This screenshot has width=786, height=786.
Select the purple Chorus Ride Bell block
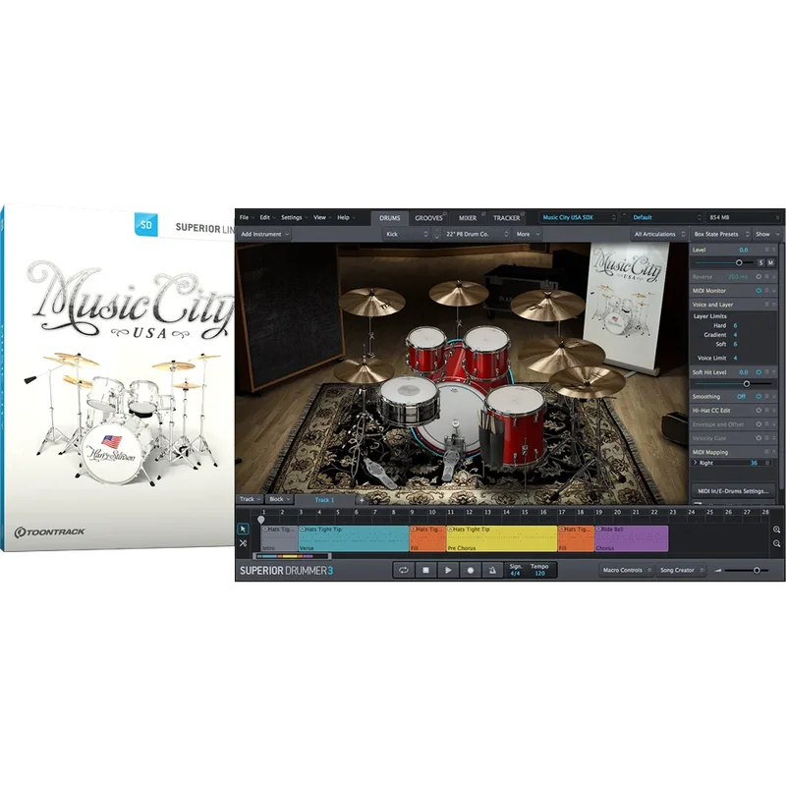(x=631, y=538)
